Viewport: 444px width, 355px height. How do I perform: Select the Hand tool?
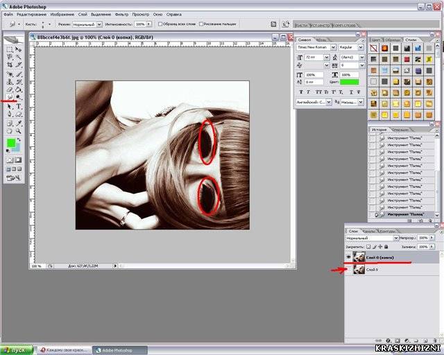pyautogui.click(x=10, y=131)
